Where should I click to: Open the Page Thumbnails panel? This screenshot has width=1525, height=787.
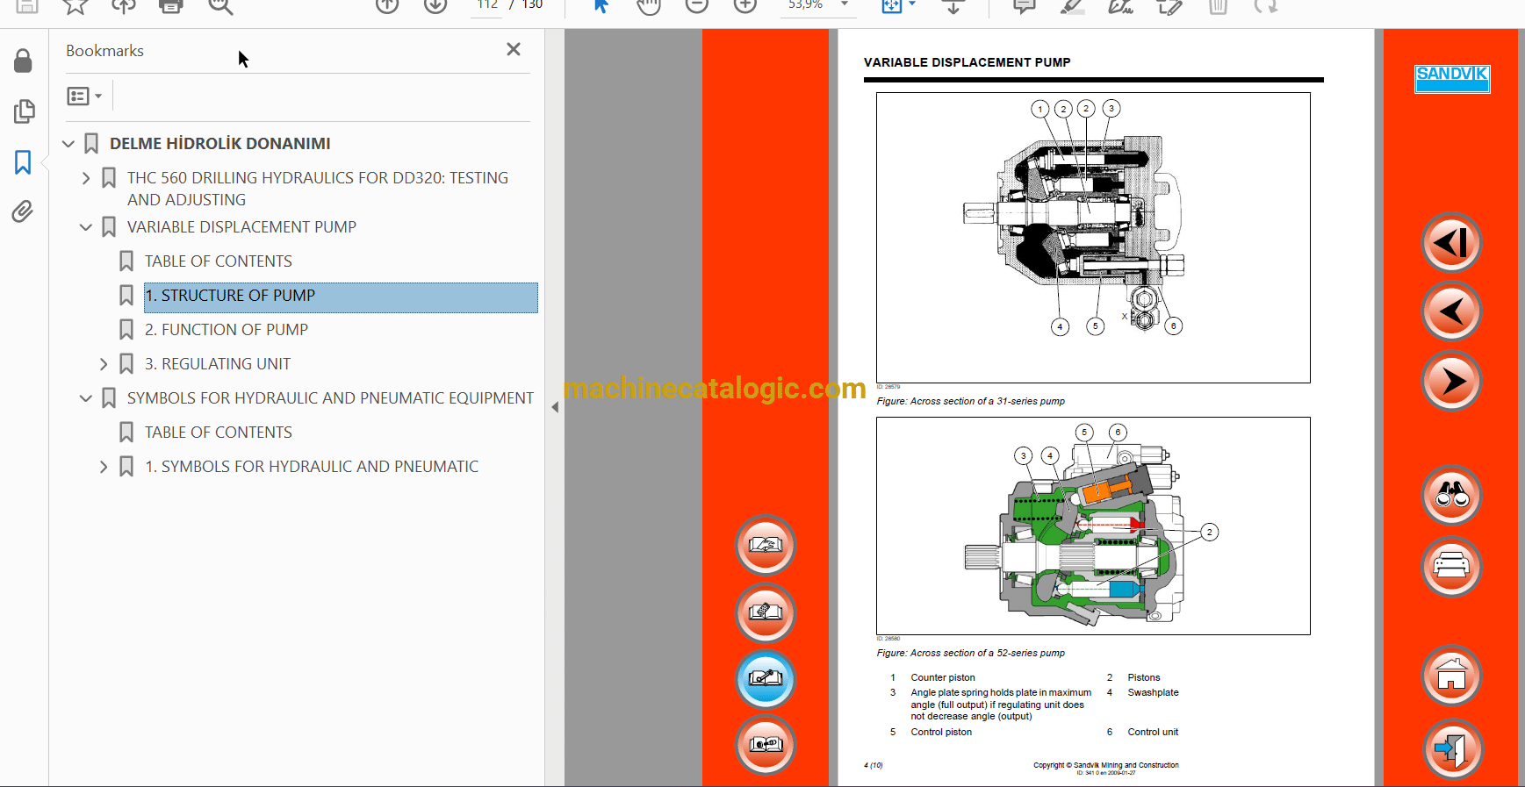click(x=24, y=111)
